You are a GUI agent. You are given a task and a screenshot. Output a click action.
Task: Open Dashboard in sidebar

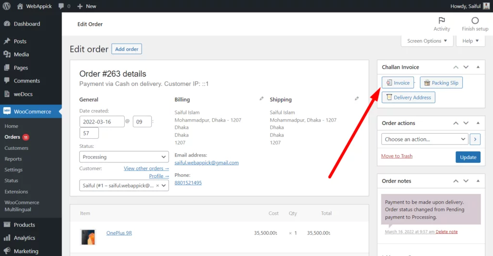[31, 24]
